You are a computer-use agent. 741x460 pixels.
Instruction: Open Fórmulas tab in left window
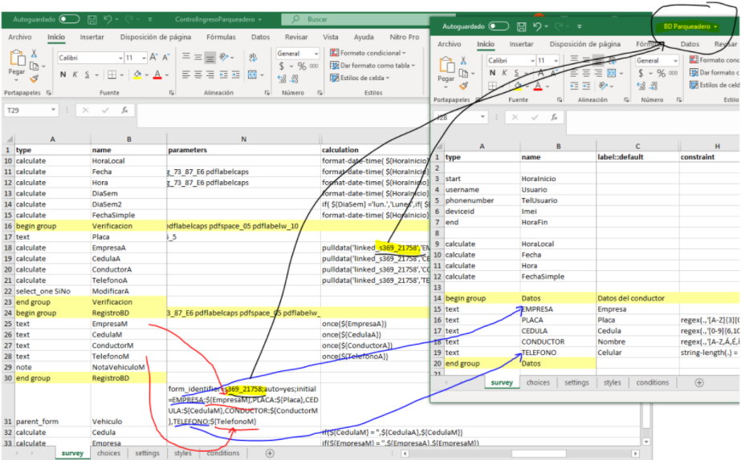coord(221,37)
